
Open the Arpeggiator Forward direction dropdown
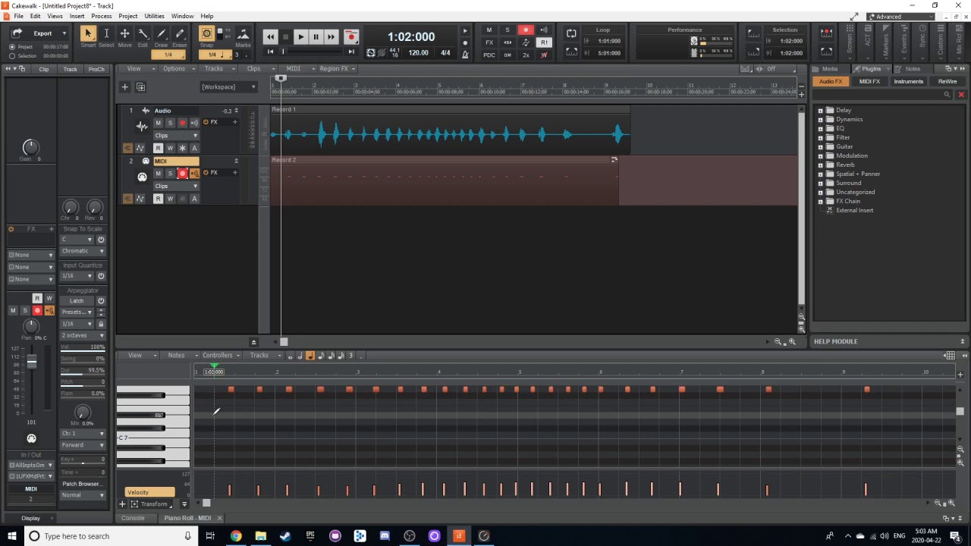click(83, 445)
